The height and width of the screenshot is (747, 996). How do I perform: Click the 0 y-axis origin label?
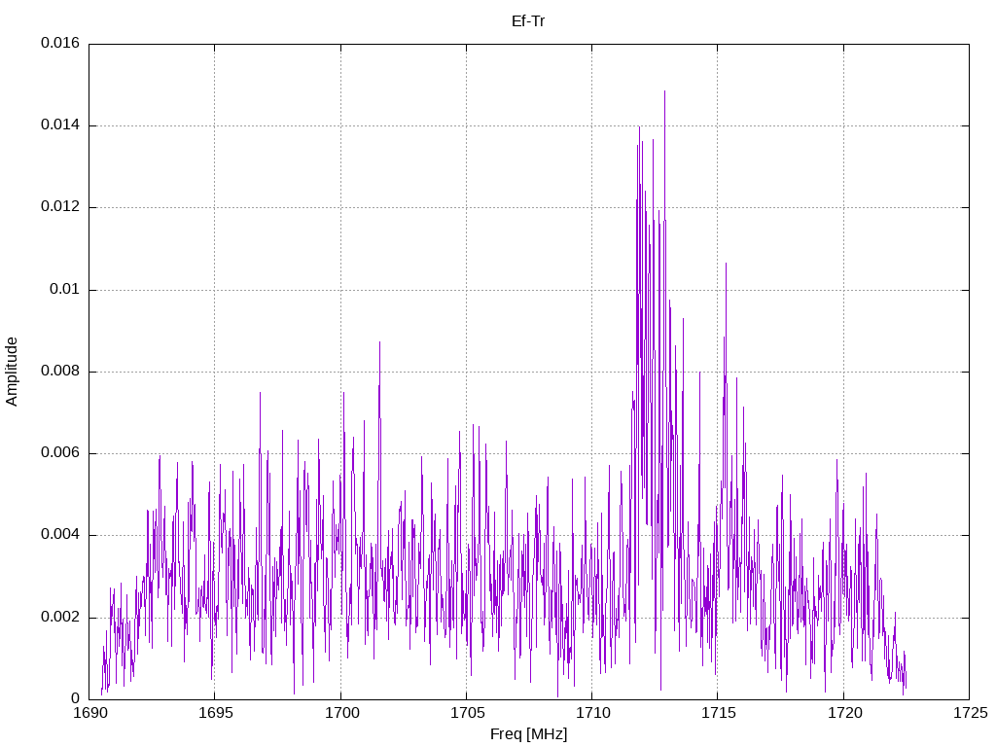75,699
